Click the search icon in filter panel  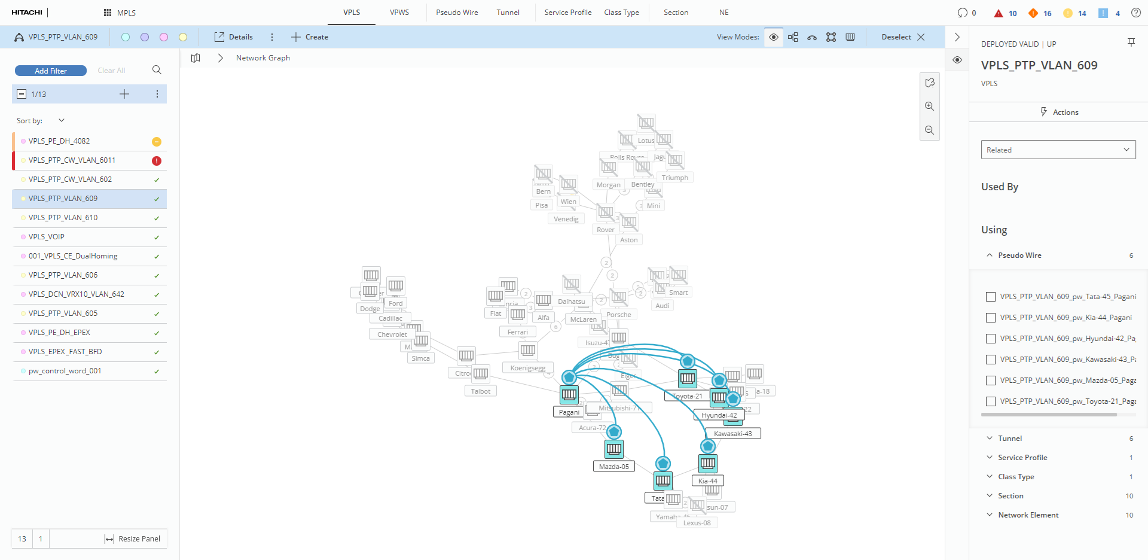coord(157,70)
